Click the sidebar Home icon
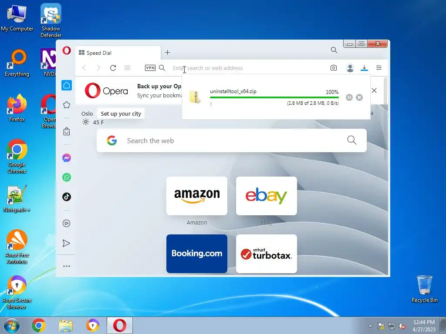Screen dimensions: 446x334 click(x=67, y=85)
